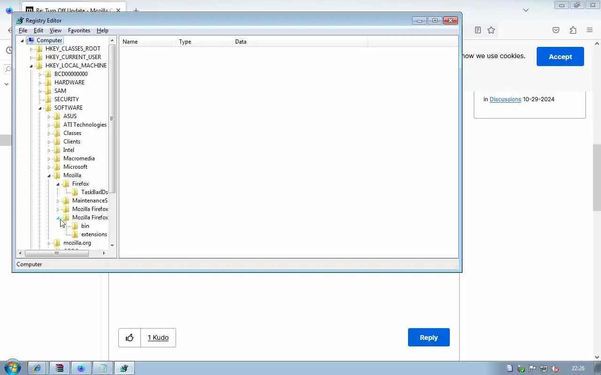Image resolution: width=601 pixels, height=375 pixels.
Task: Open the 1 Kudo link
Action: [158, 337]
